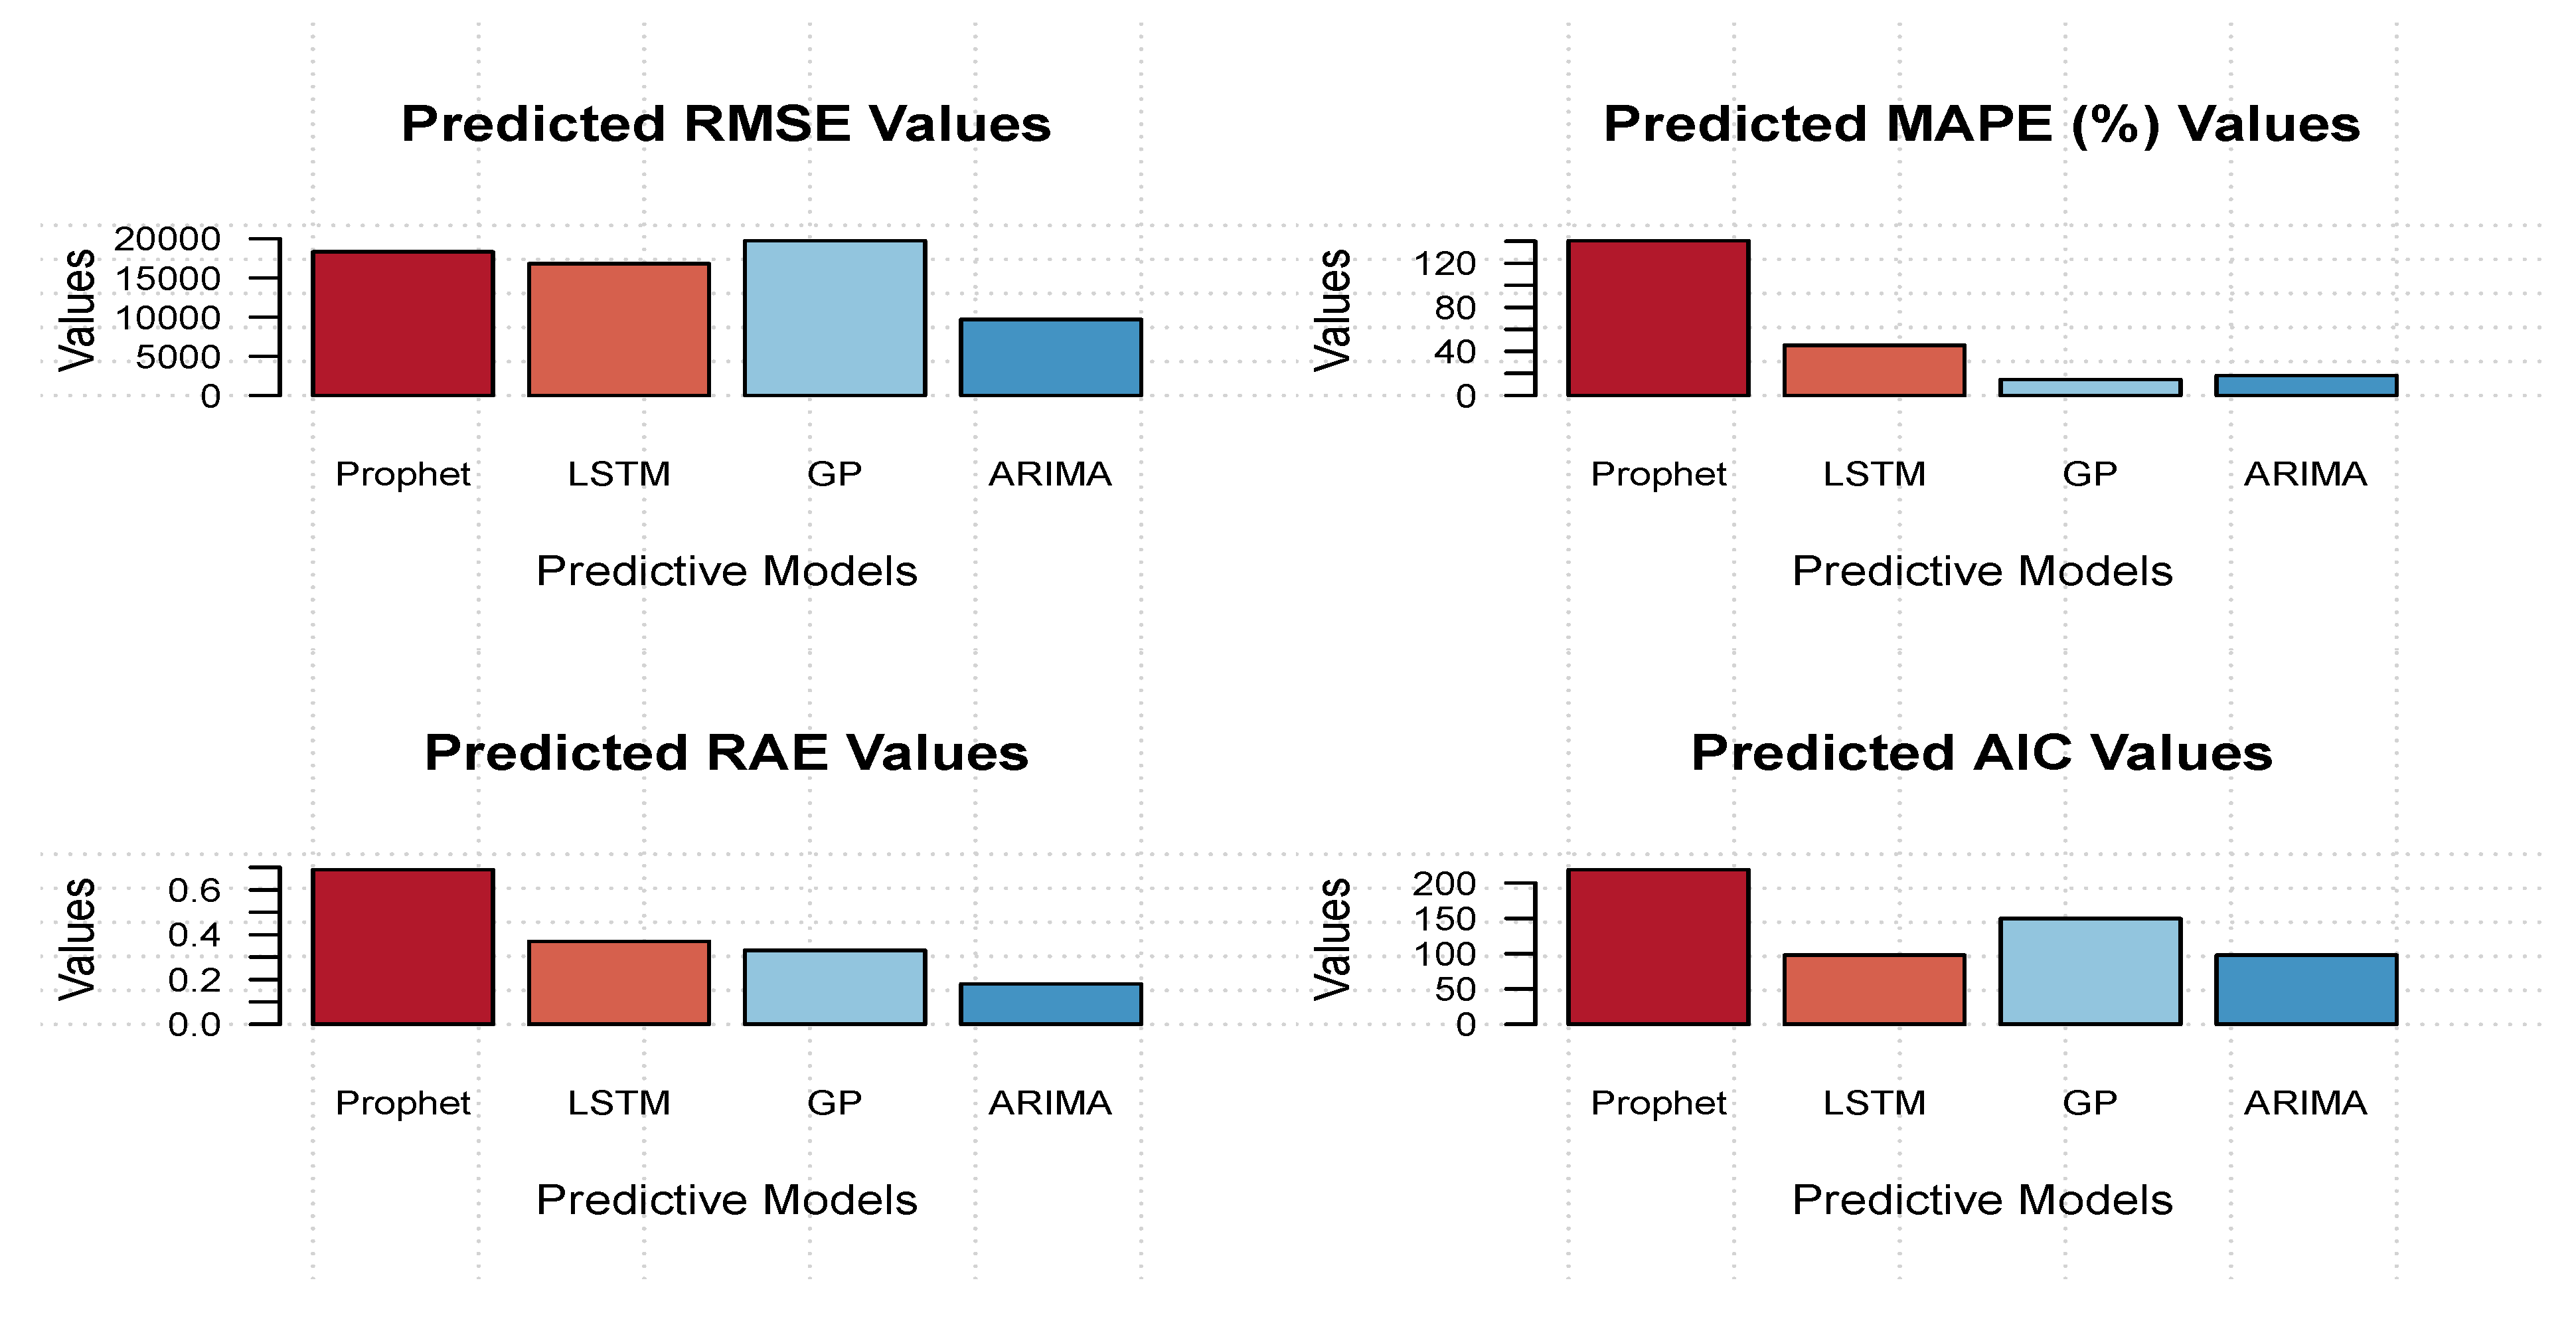Click the LSTM axis label under the AIC chart
The width and height of the screenshot is (2576, 1325).
[1874, 1102]
